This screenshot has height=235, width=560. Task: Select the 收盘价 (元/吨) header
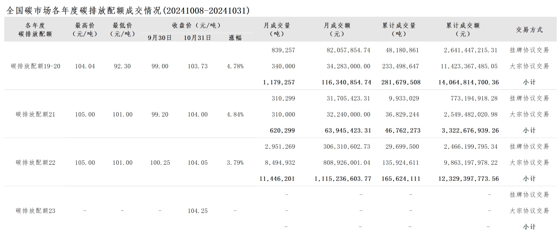click(x=197, y=25)
